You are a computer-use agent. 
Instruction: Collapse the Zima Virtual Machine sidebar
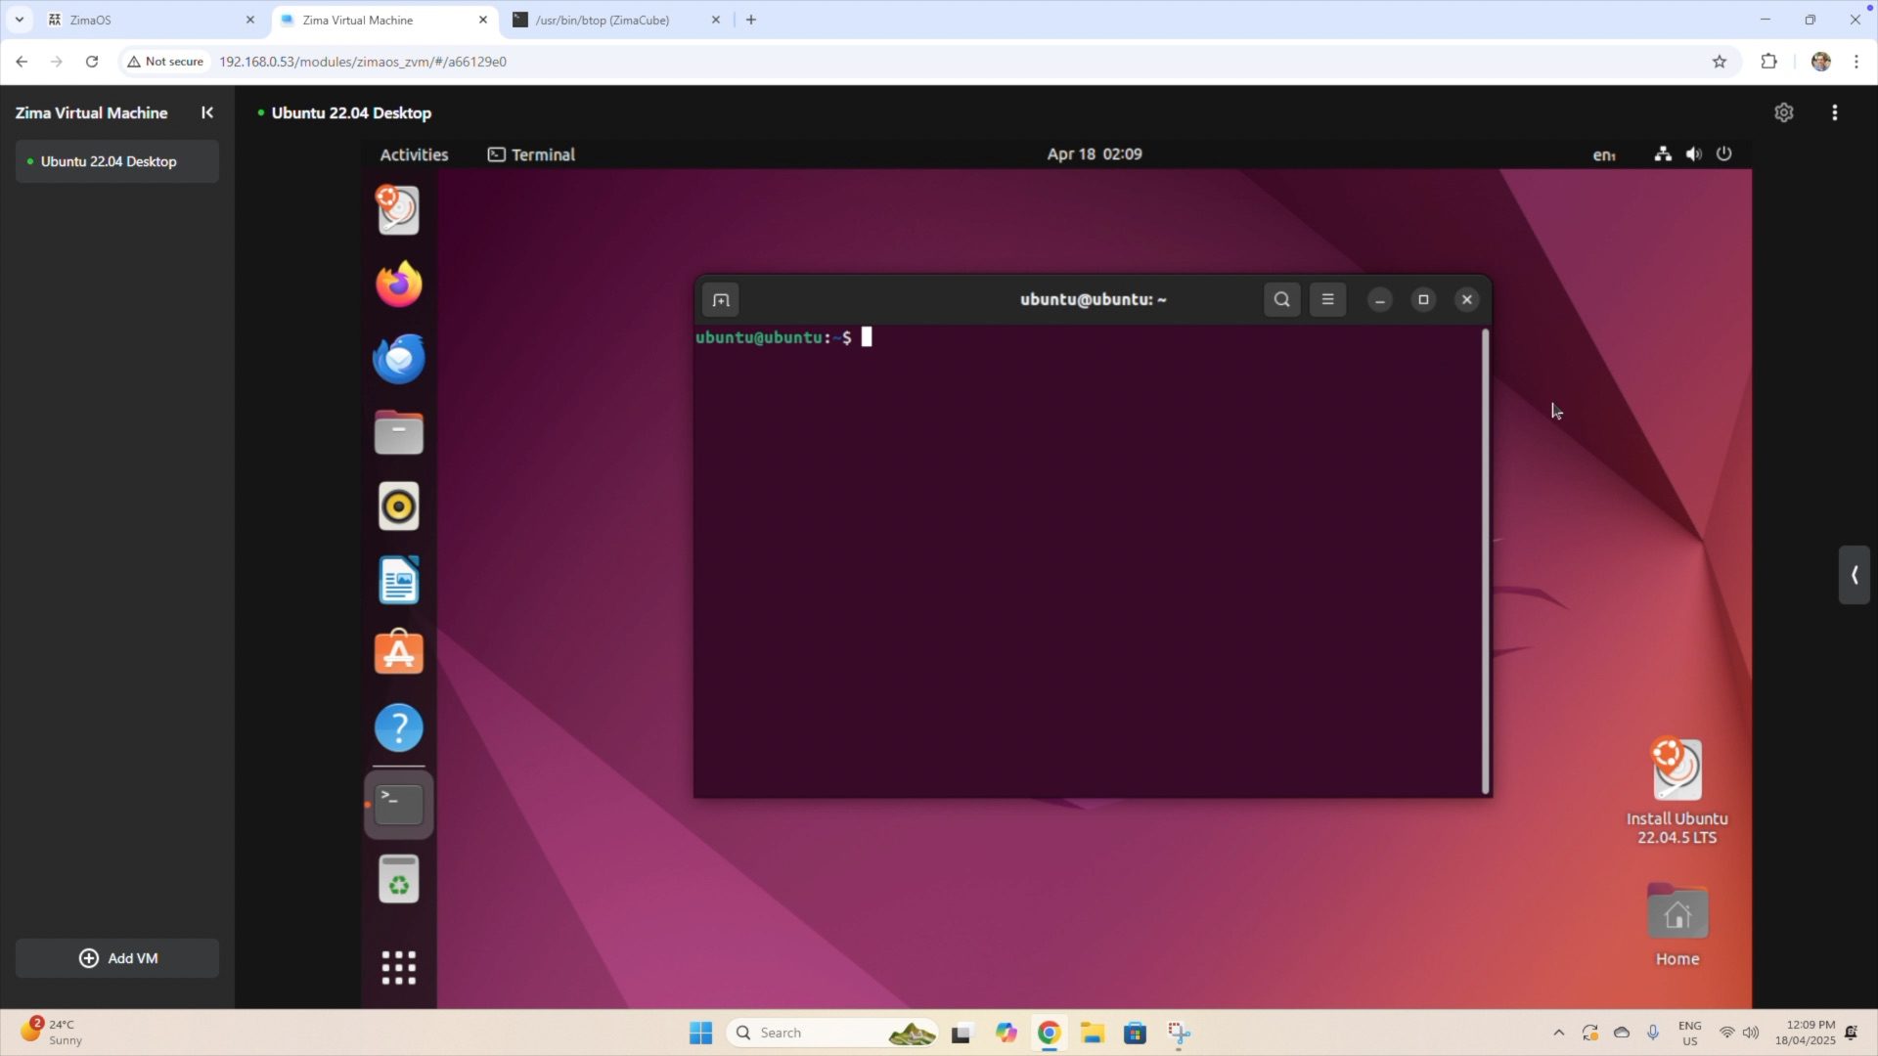click(207, 112)
